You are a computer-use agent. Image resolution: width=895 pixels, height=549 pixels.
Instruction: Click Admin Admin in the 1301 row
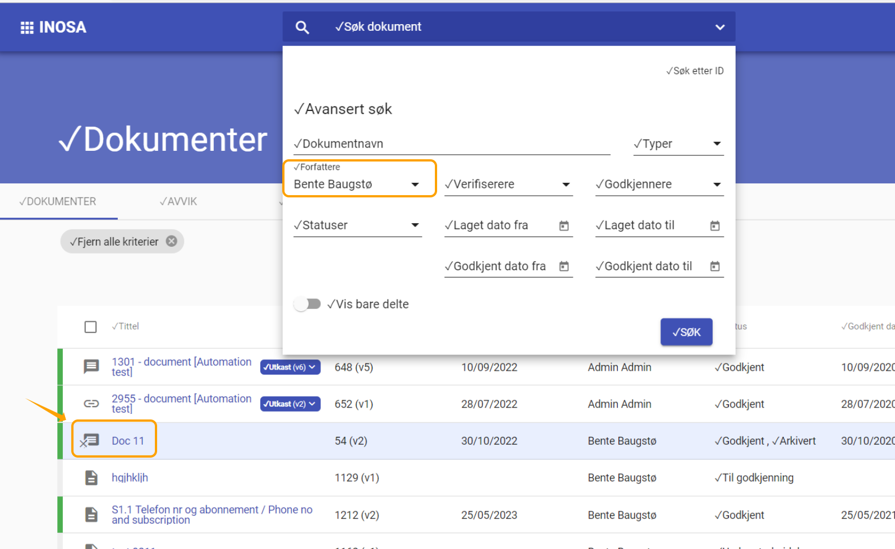tap(619, 367)
